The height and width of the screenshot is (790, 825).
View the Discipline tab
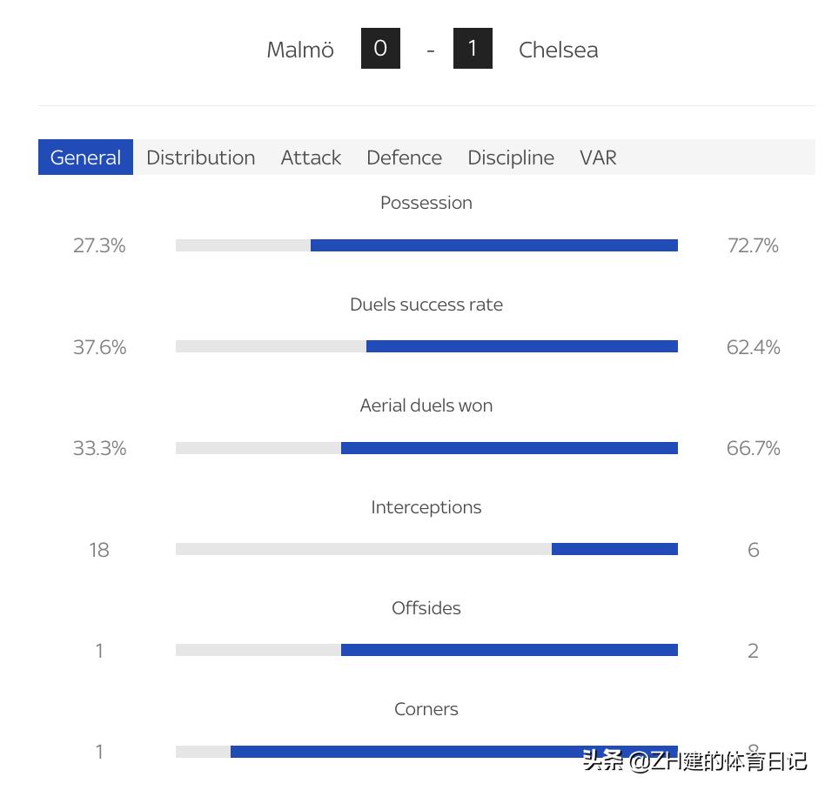pos(511,157)
